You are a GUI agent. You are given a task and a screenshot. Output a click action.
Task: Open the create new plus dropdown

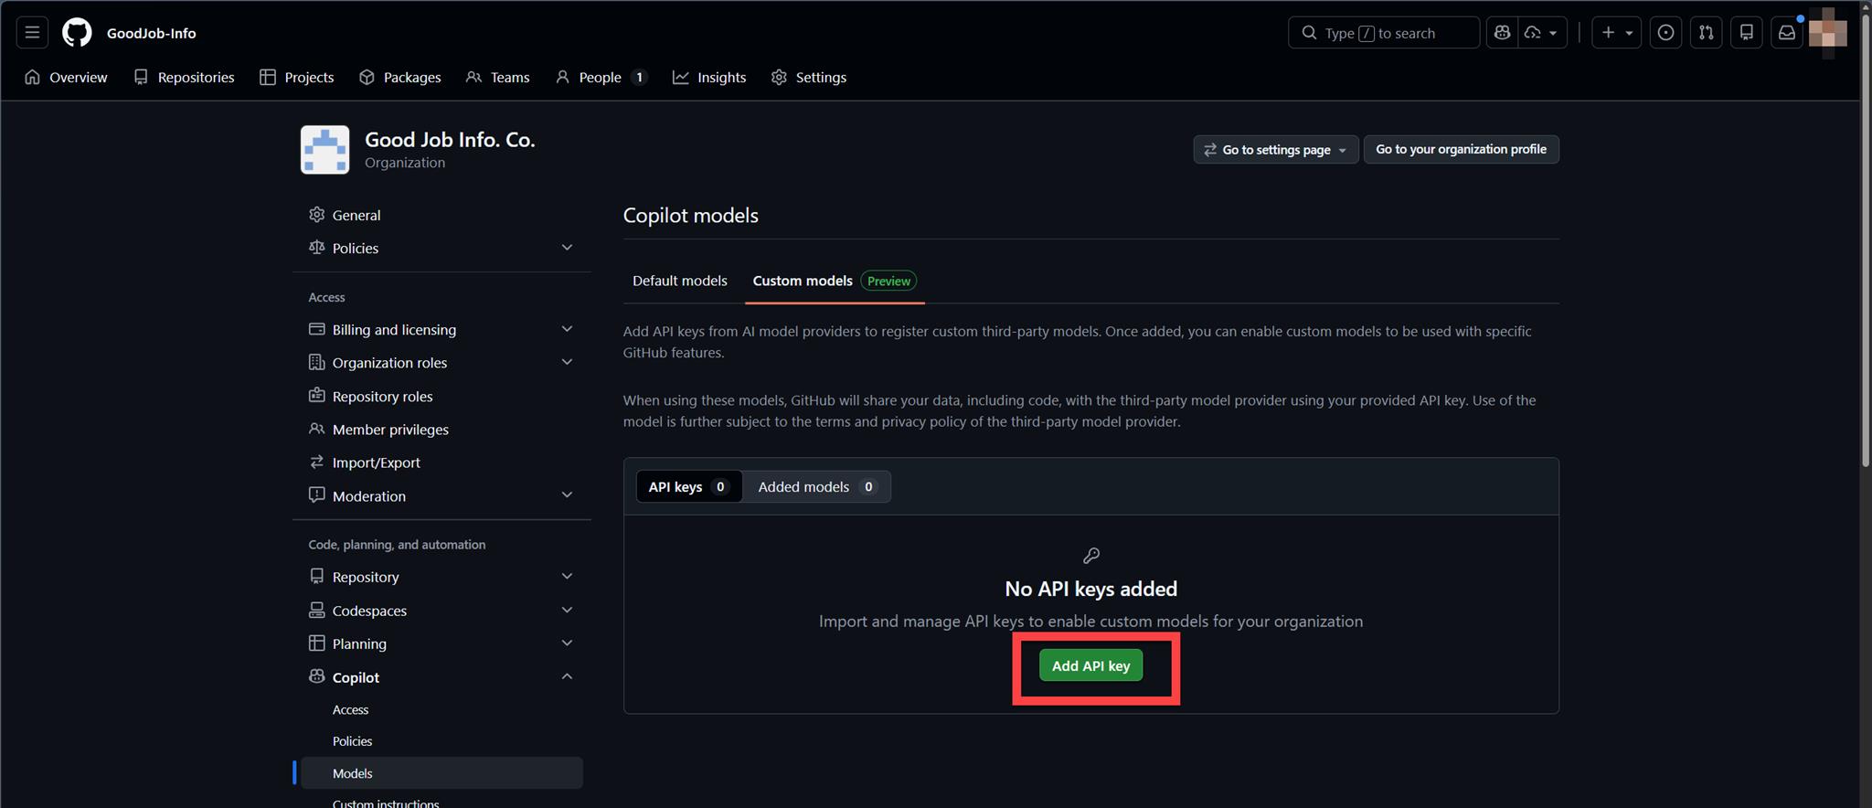click(x=1616, y=33)
